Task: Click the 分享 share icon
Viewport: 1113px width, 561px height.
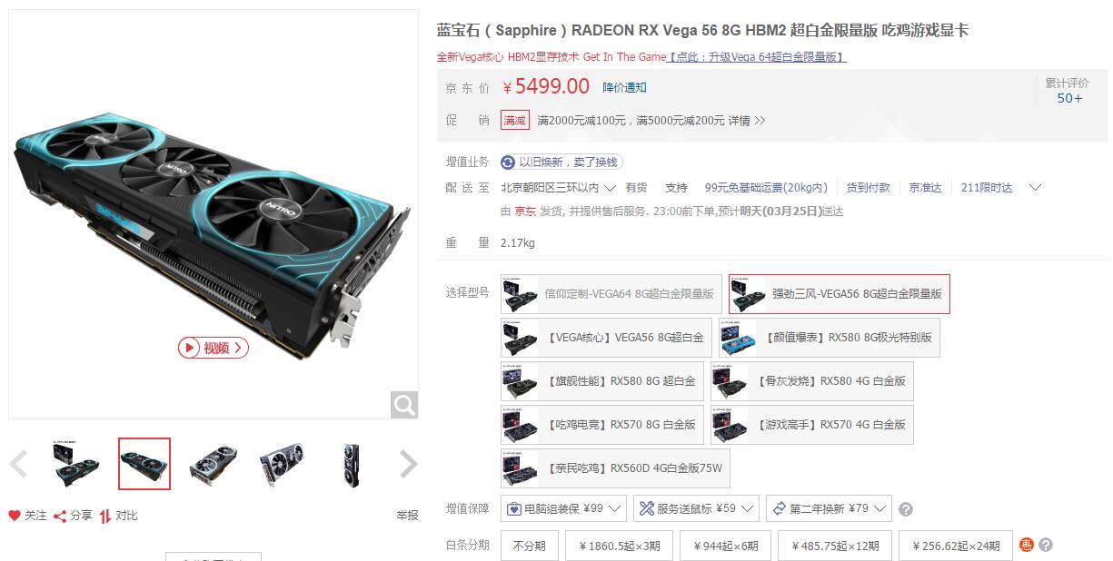Action: (x=60, y=516)
